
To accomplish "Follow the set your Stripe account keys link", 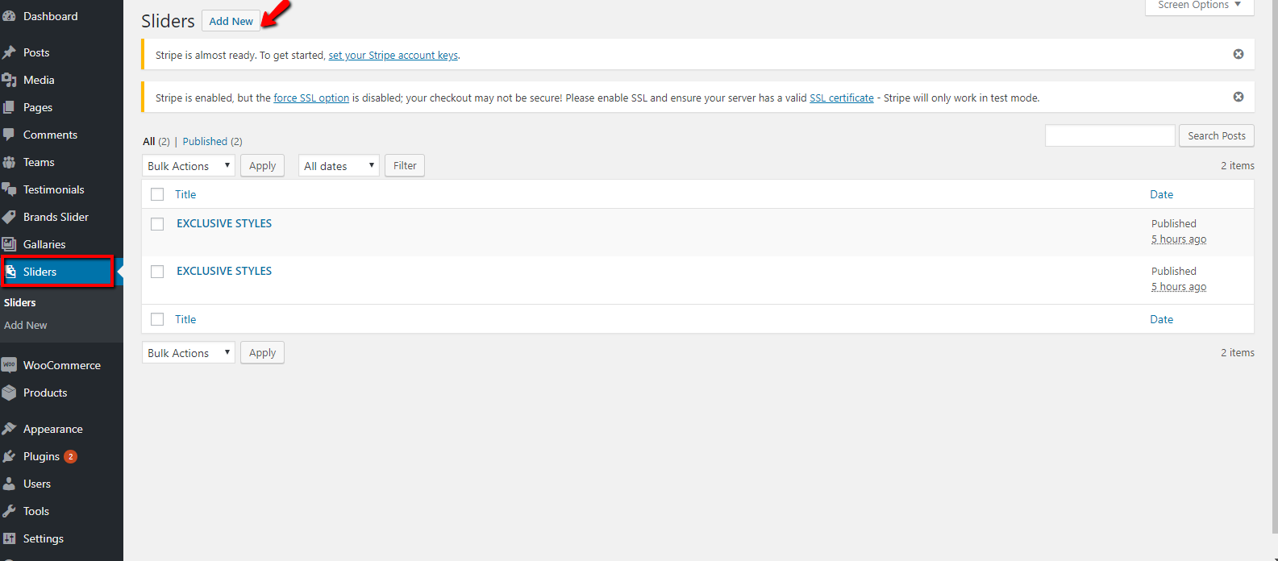I will 393,55.
